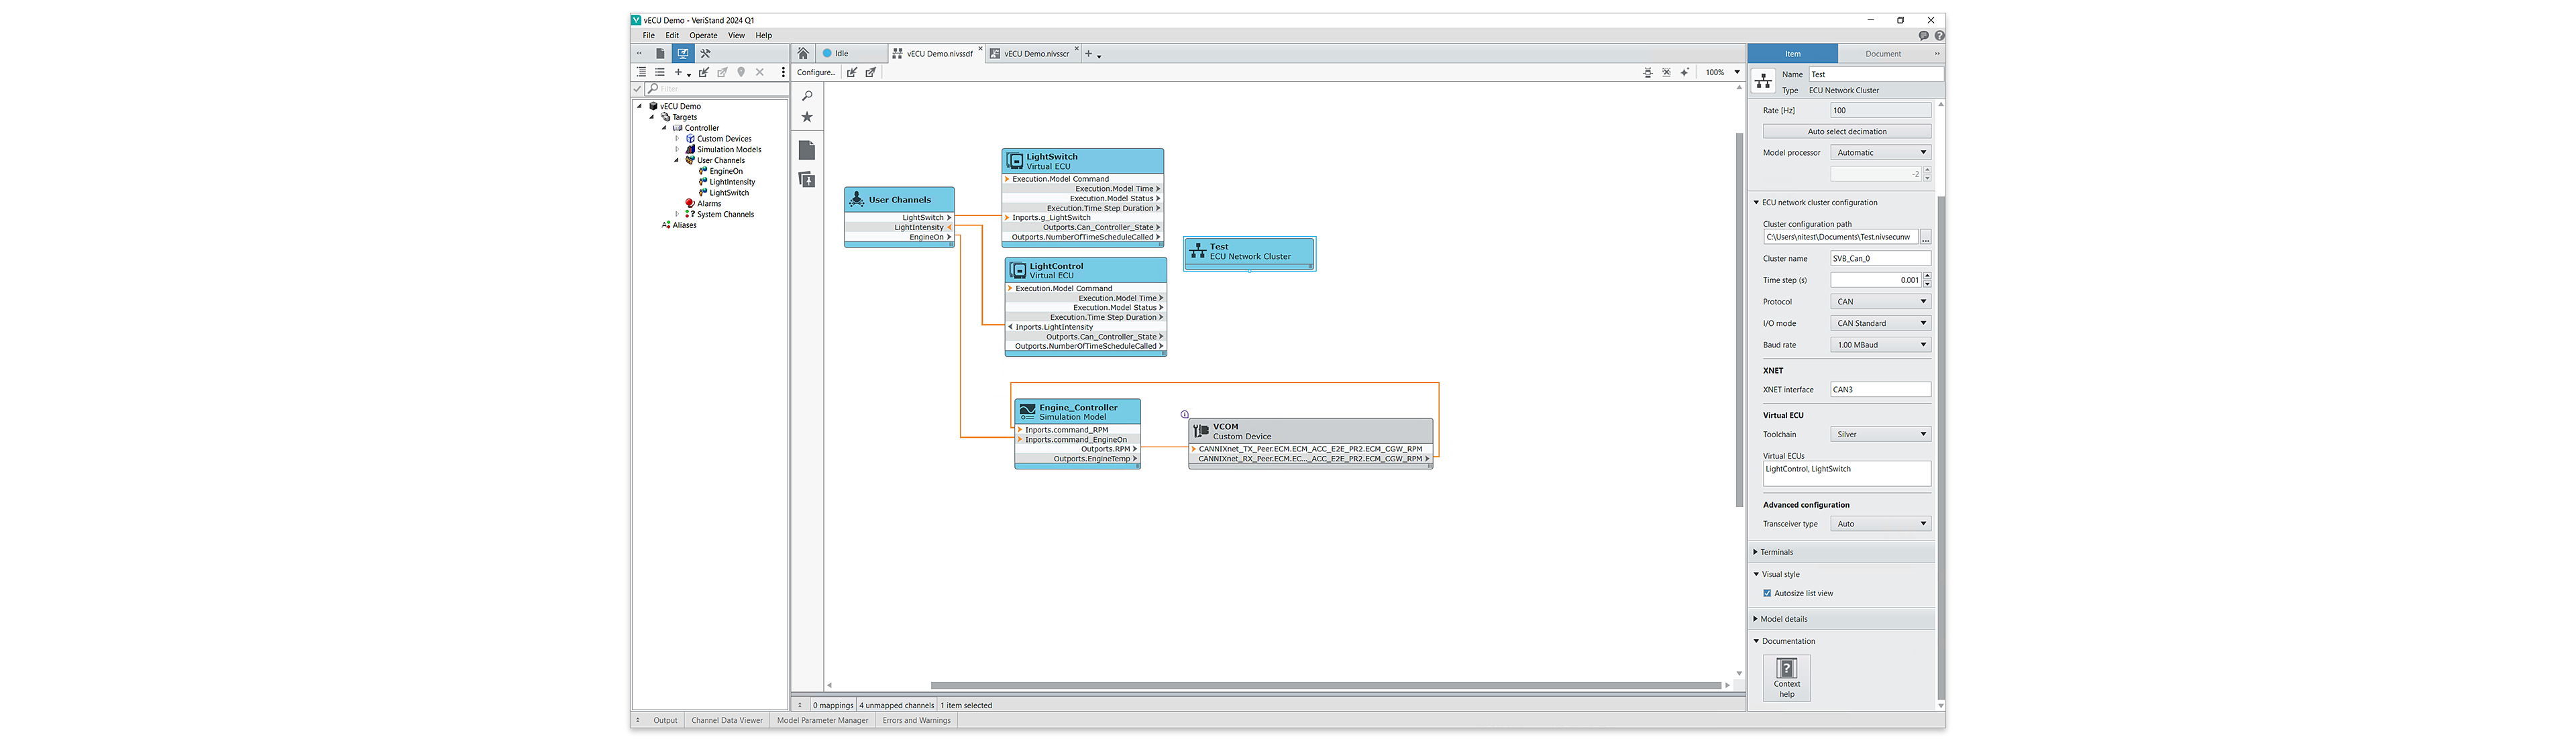Open the Operate menu

pyautogui.click(x=703, y=35)
